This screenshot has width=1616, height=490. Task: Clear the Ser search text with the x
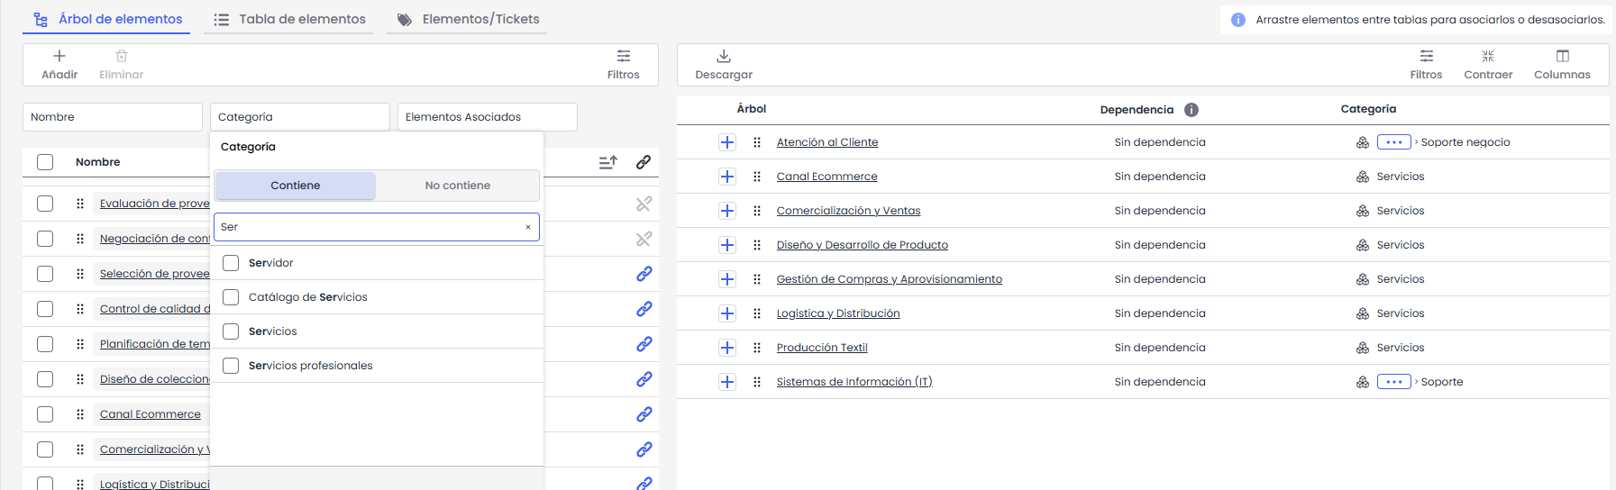tap(528, 227)
